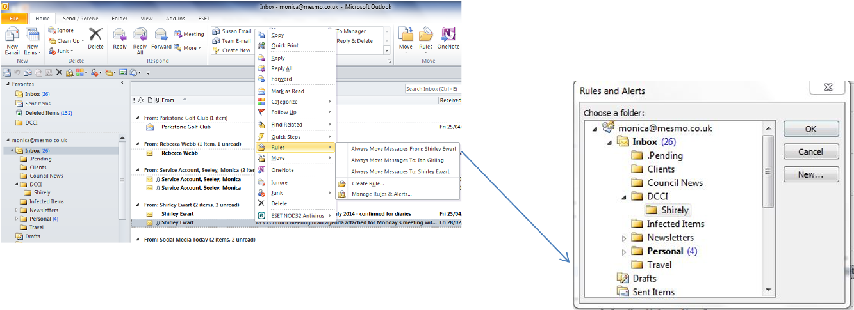The height and width of the screenshot is (310, 854).
Task: Open the Categorize submenu
Action: click(x=295, y=102)
